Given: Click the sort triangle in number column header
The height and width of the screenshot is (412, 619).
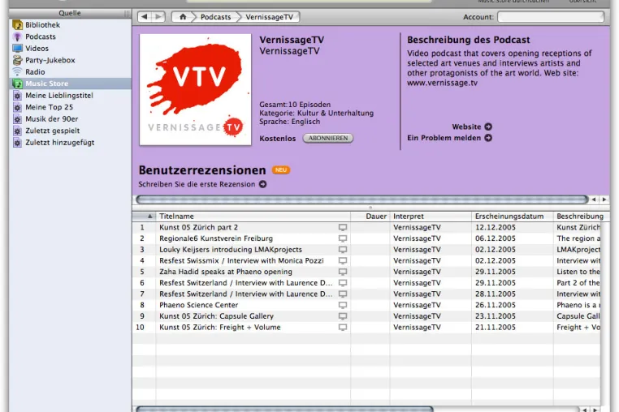Looking at the screenshot, I should 150,216.
